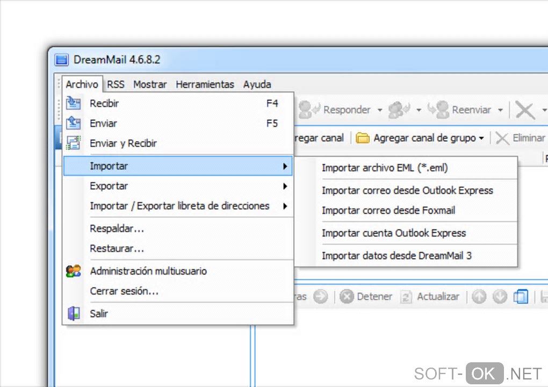Click the Detener stop icon
The width and height of the screenshot is (548, 387).
pos(347,297)
